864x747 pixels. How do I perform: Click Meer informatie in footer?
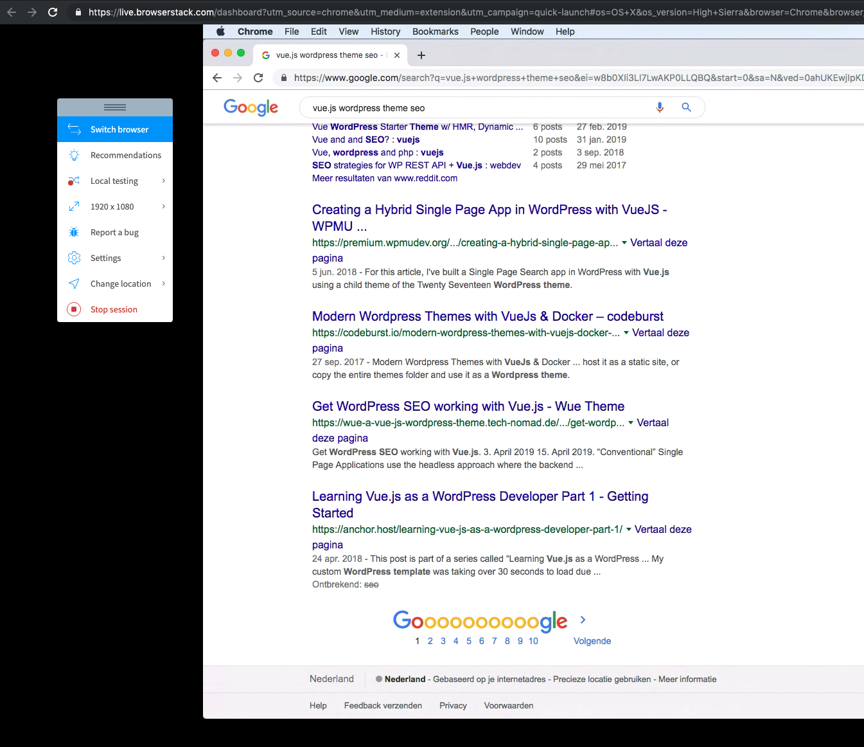tap(687, 679)
